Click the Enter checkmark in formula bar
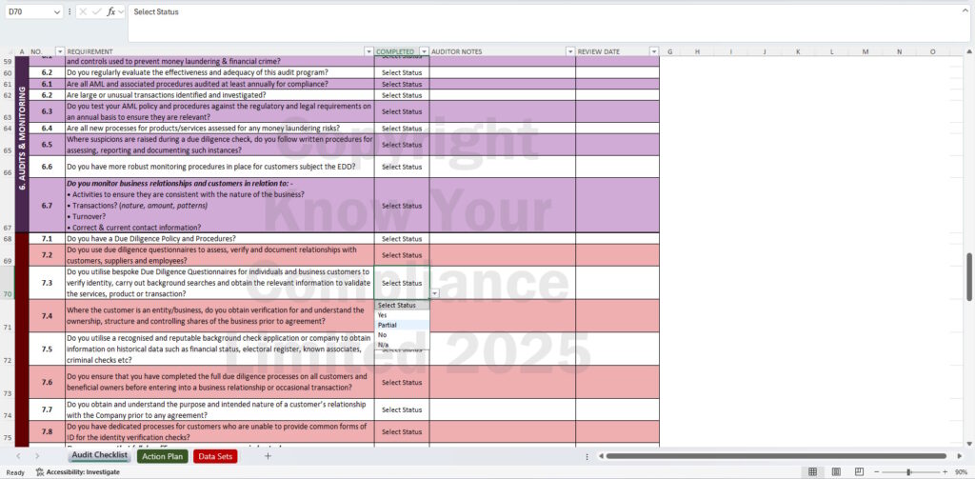 pyautogui.click(x=96, y=11)
